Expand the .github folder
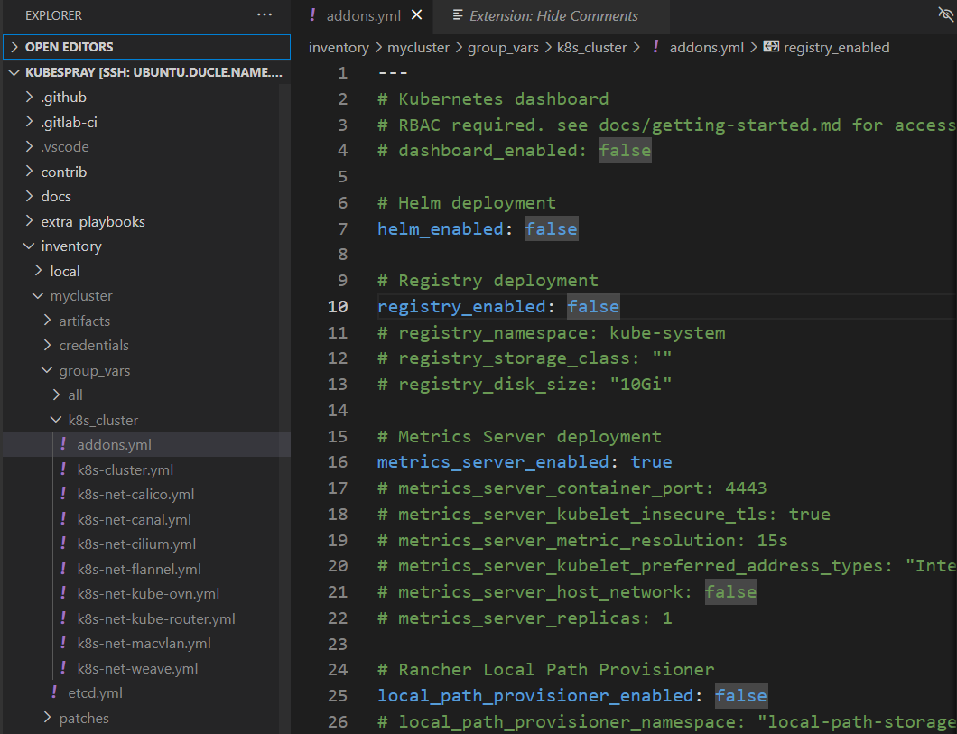957x734 pixels. (x=63, y=97)
